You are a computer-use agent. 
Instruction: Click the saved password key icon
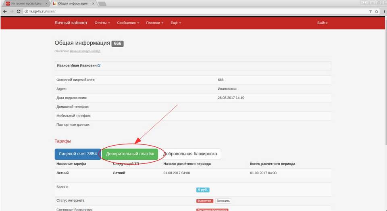[370, 11]
